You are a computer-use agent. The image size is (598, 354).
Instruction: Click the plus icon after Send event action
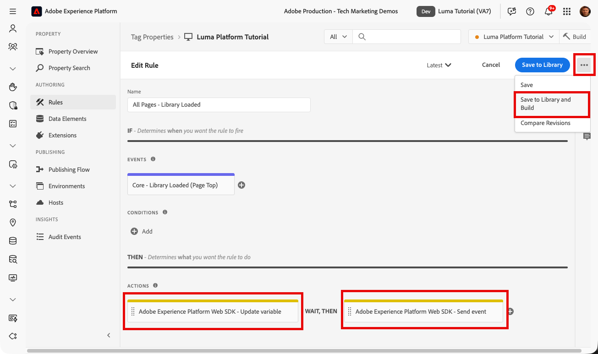[510, 311]
